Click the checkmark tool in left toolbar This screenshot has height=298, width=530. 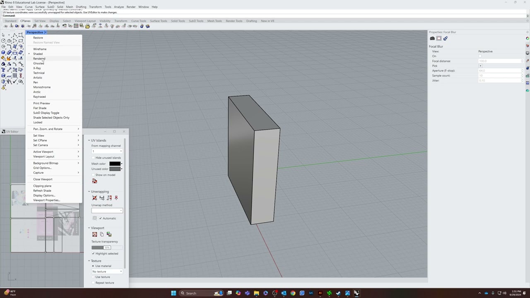(x=15, y=82)
